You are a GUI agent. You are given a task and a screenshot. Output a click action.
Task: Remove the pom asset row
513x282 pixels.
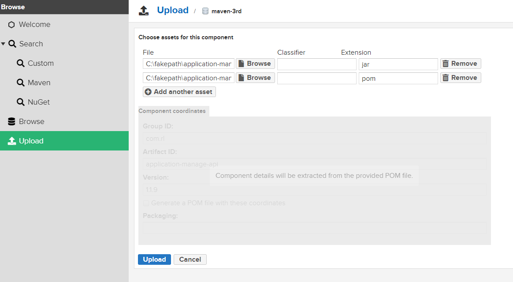click(x=460, y=78)
